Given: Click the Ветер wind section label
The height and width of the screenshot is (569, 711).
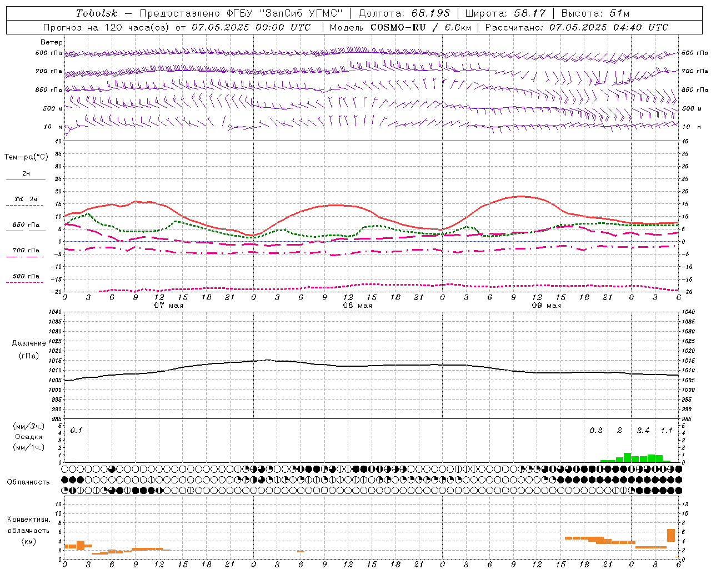Looking at the screenshot, I should (x=52, y=42).
